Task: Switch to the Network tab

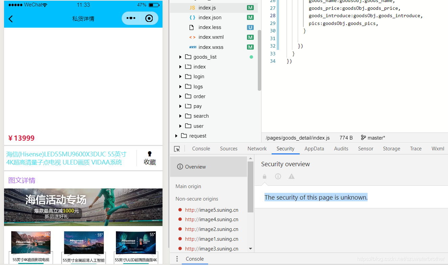Action: [x=257, y=149]
